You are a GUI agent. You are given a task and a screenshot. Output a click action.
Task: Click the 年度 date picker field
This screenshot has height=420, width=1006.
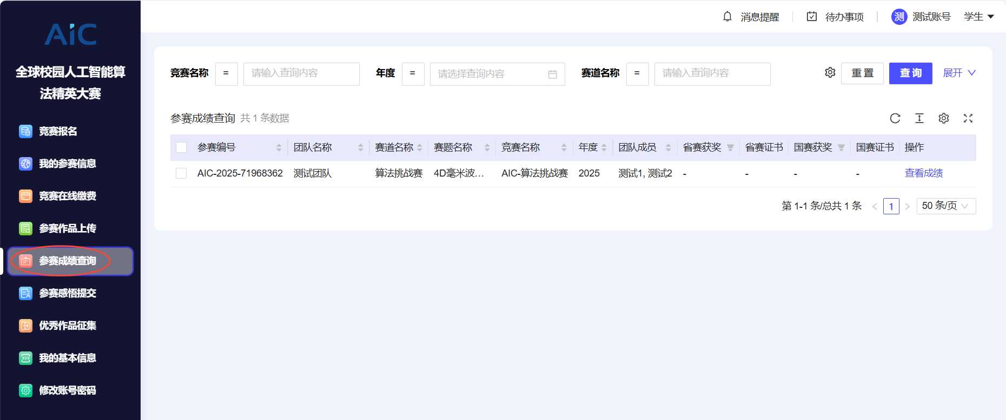497,74
